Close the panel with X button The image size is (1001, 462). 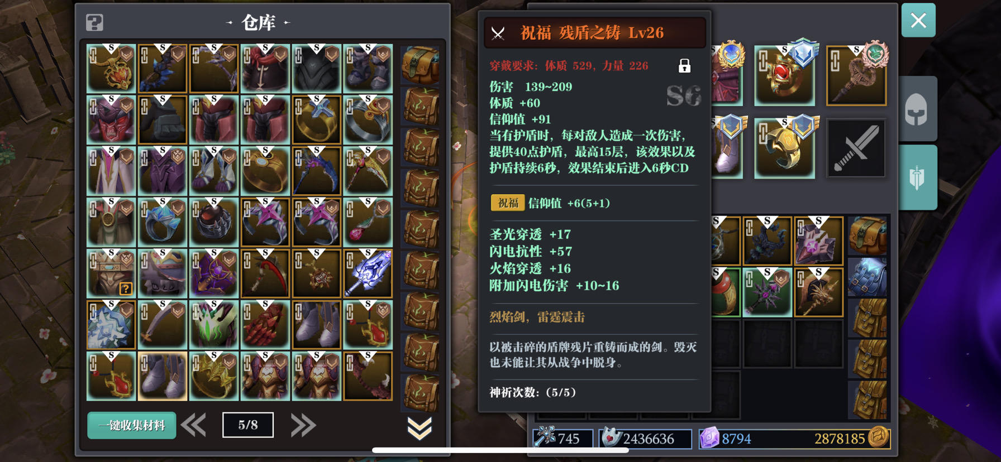pos(918,21)
